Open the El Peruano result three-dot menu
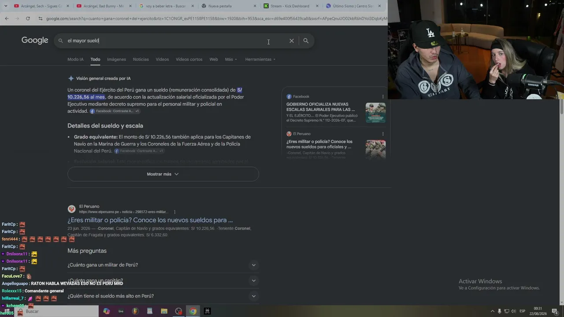Image resolution: width=564 pixels, height=317 pixels. [175, 212]
